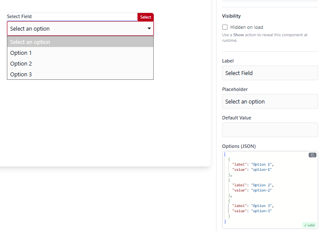The height and width of the screenshot is (232, 322).
Task: Focus the empty Default Value field
Action: coord(270,130)
